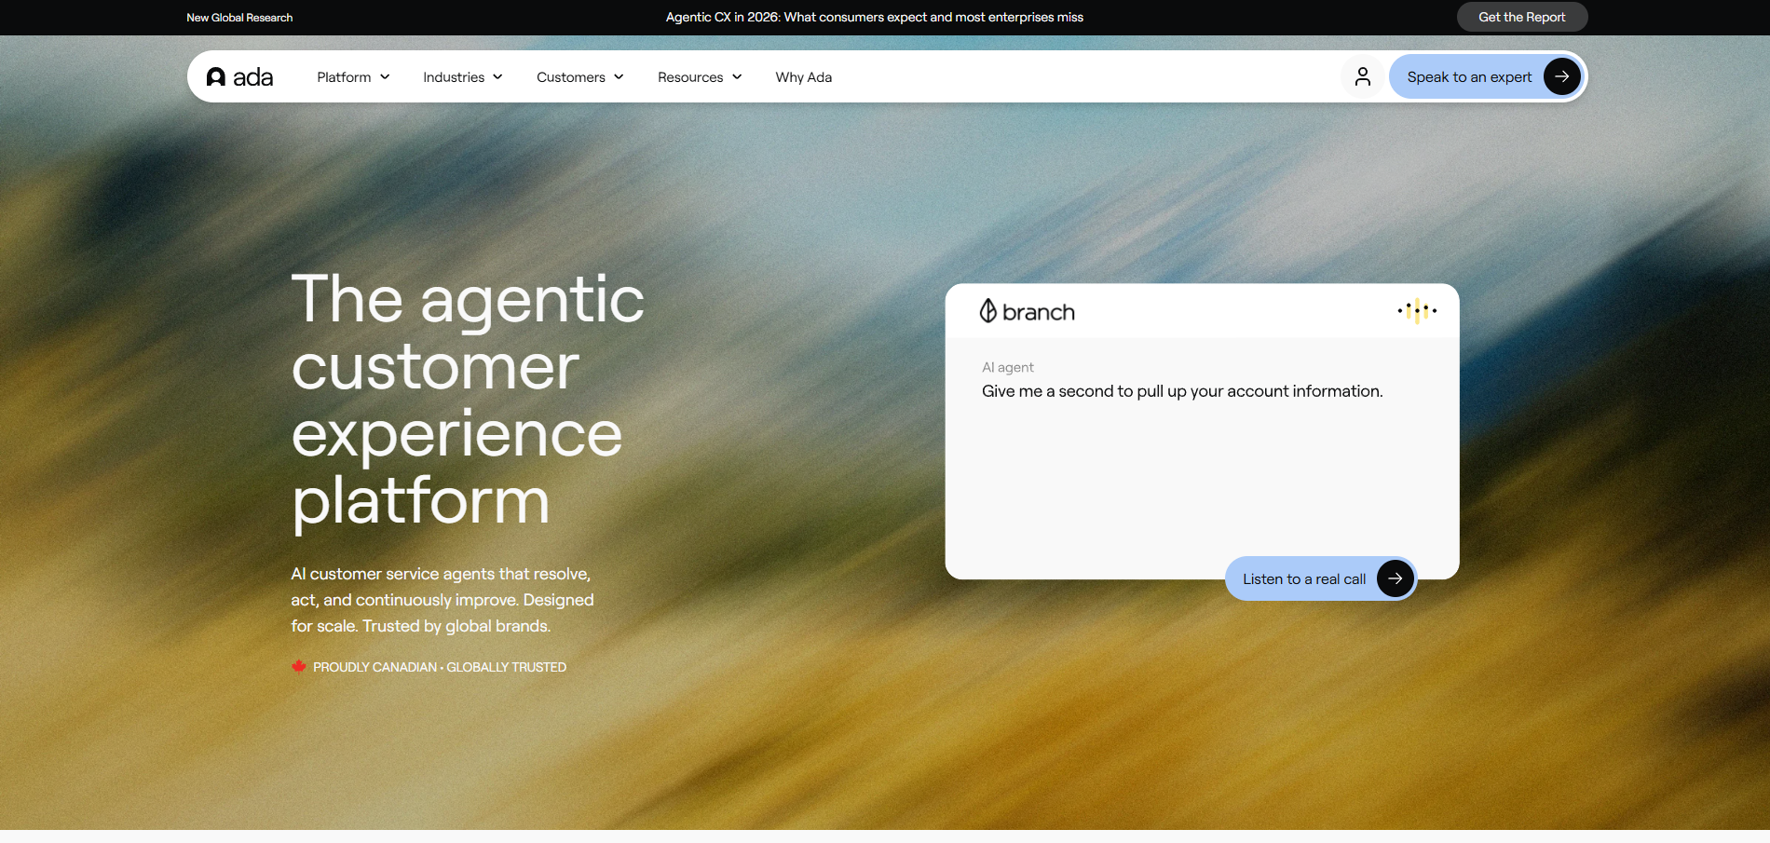The height and width of the screenshot is (843, 1770).
Task: Expand the Industries dropdown chevron
Action: 497,76
